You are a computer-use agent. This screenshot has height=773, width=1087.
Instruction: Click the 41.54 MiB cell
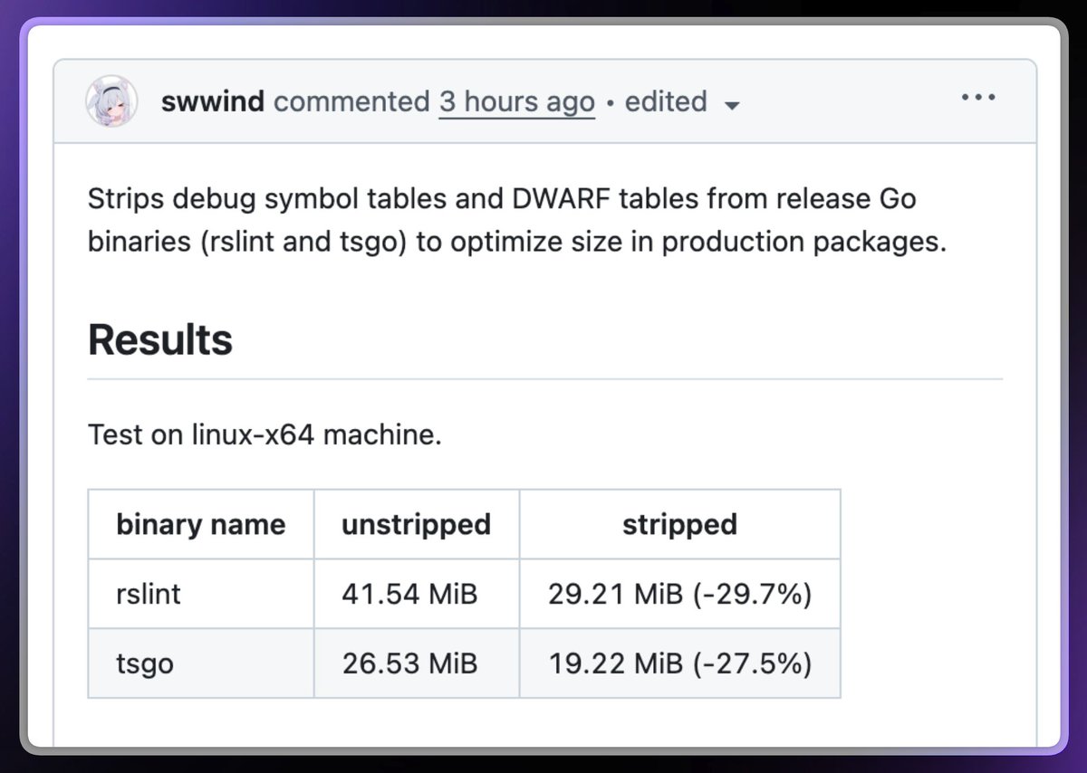click(x=417, y=594)
